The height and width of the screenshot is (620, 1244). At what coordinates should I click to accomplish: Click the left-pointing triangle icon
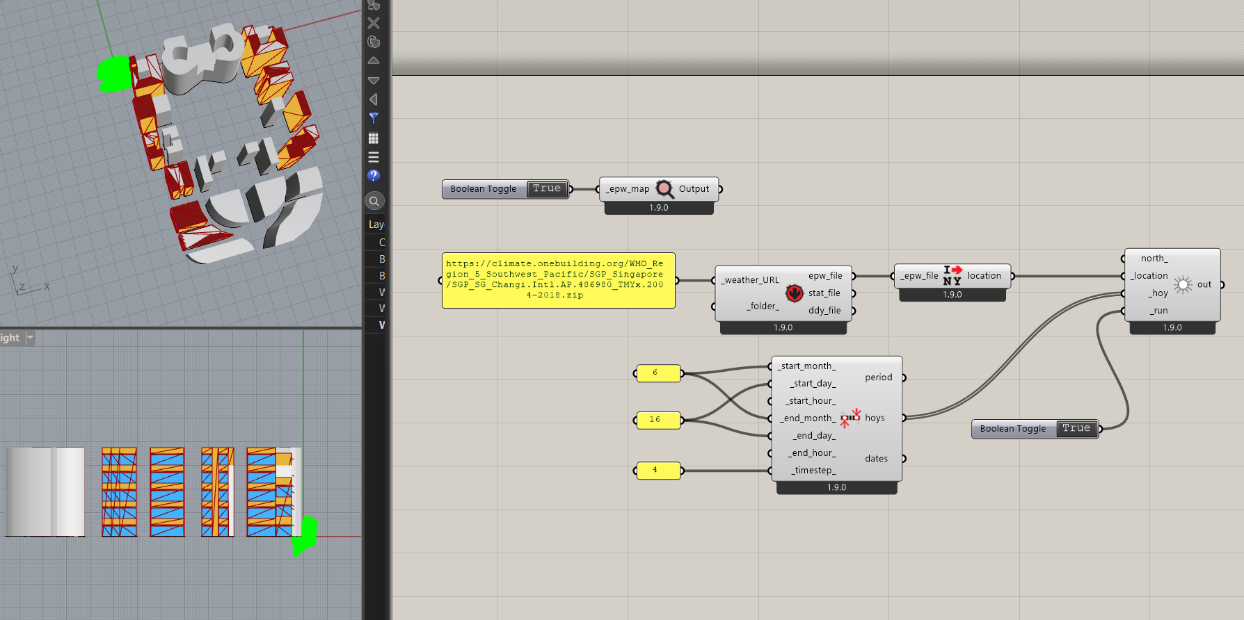pyautogui.click(x=374, y=99)
